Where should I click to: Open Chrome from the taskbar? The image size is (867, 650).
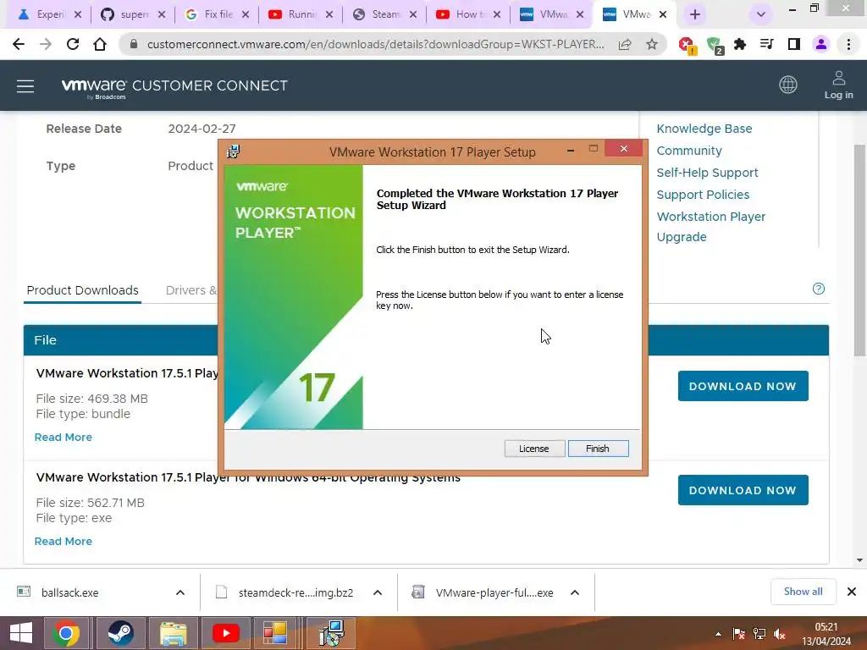tap(66, 633)
